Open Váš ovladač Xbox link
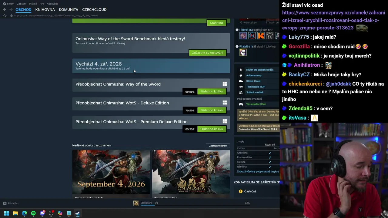 [x=256, y=104]
